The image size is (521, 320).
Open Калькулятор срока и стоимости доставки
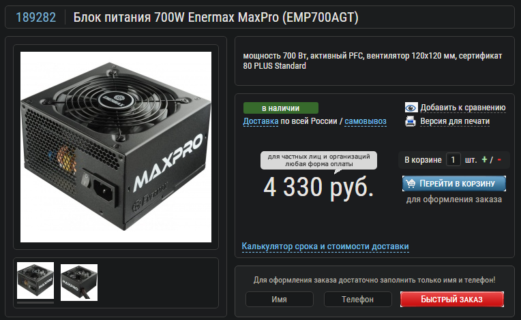(x=325, y=246)
